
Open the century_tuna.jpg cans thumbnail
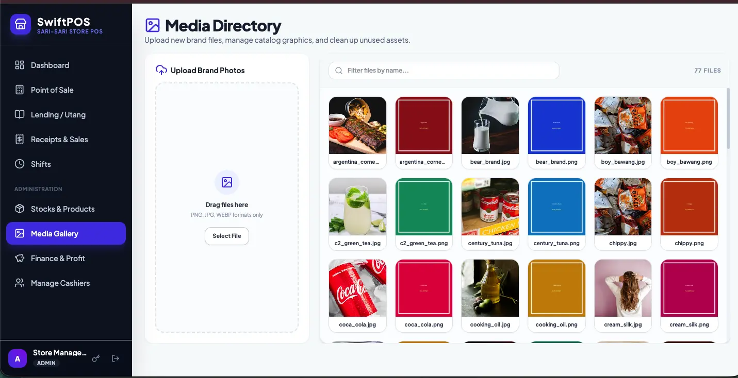coord(490,207)
